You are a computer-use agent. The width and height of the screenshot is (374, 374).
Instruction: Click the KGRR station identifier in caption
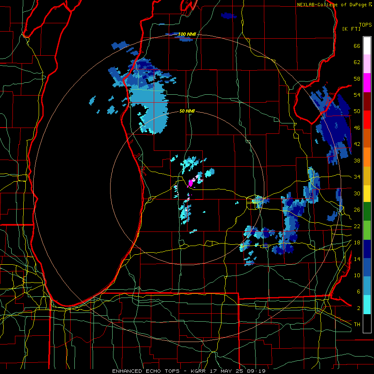199,371
